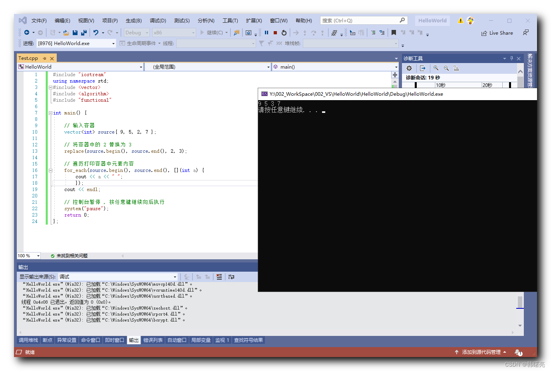
Task: Open the feedback icon beside Live Share
Action: pos(526,33)
